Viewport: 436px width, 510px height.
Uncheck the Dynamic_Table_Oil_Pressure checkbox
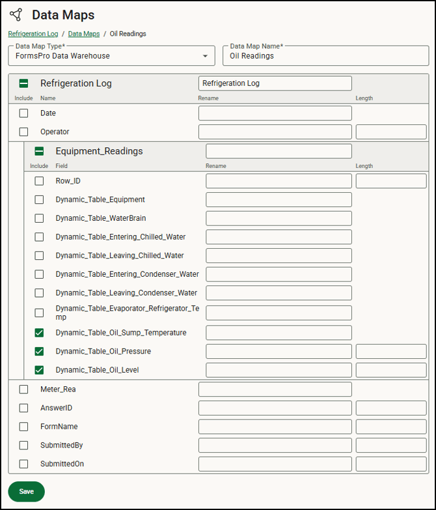click(40, 352)
